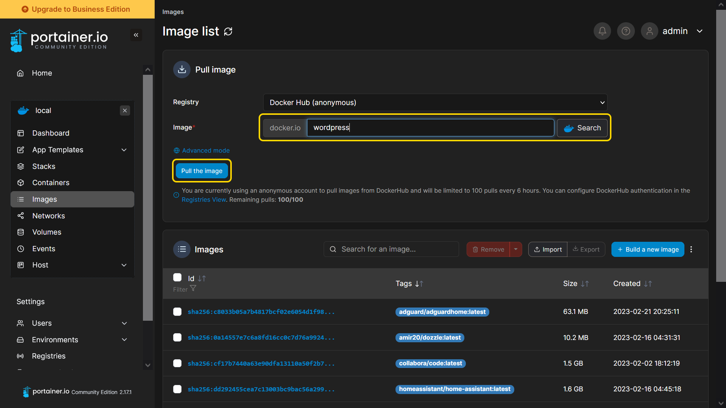
Task: Click the sidebar scroll-down arrow
Action: coord(148,365)
